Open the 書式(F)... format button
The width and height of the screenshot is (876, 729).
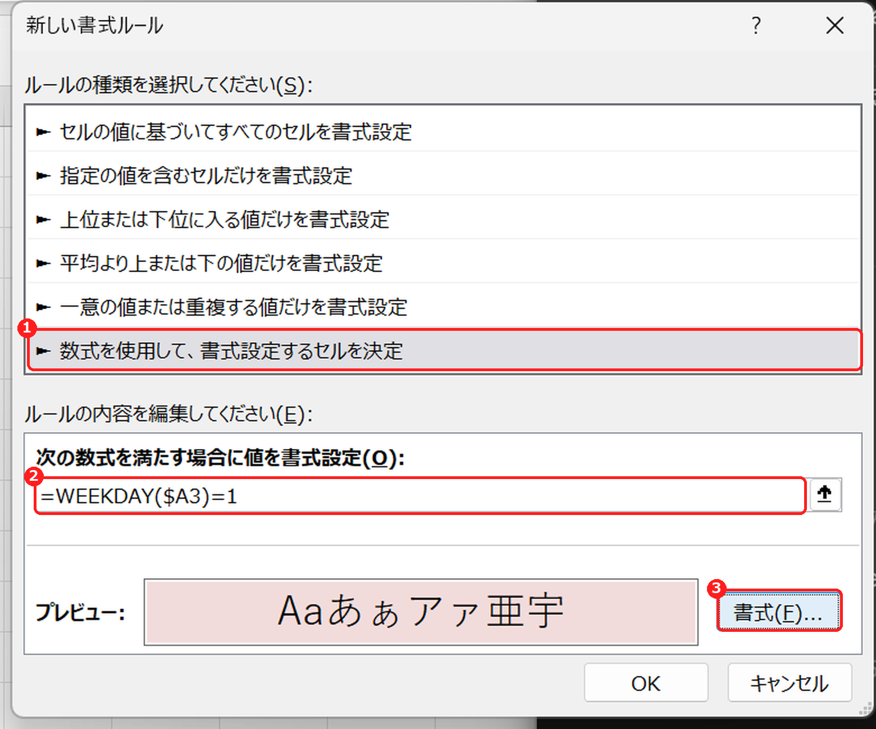pyautogui.click(x=779, y=611)
